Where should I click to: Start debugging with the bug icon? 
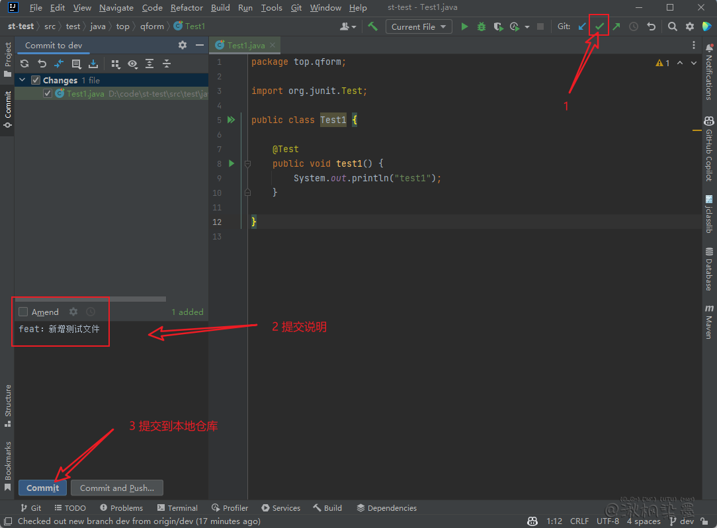pos(482,26)
